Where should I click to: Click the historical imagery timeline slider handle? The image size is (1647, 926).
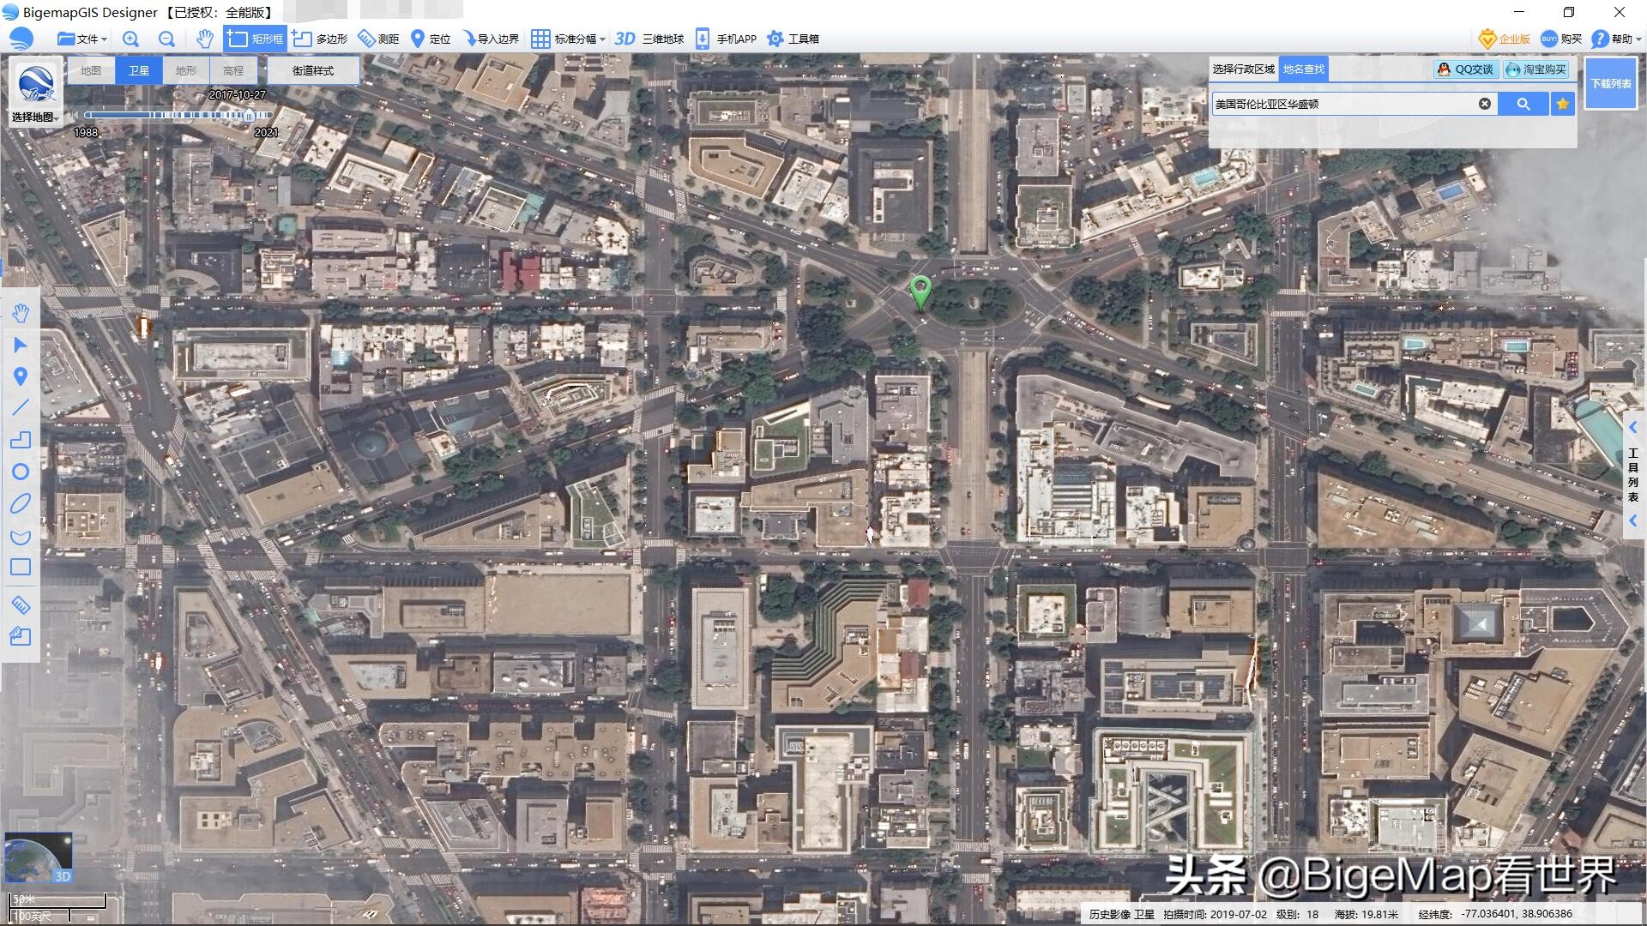pos(249,114)
